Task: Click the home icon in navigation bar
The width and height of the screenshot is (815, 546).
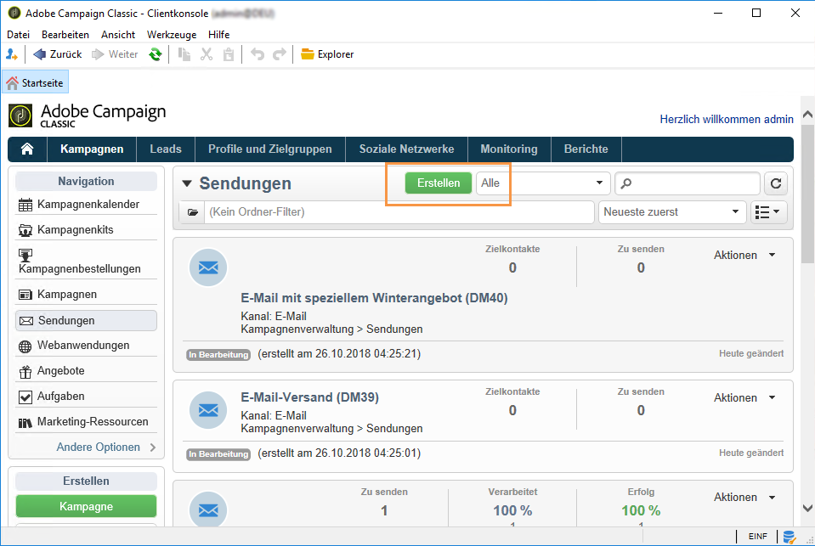Action: [27, 149]
